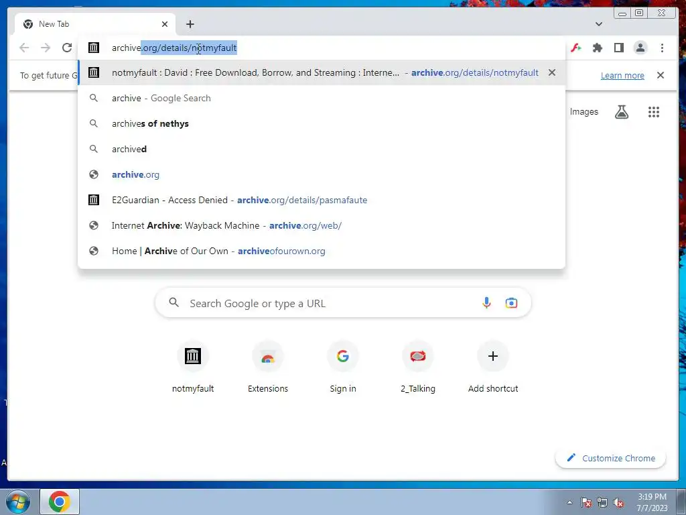The image size is (686, 515).
Task: Open the 2_Talking shortcut tile
Action: point(418,367)
